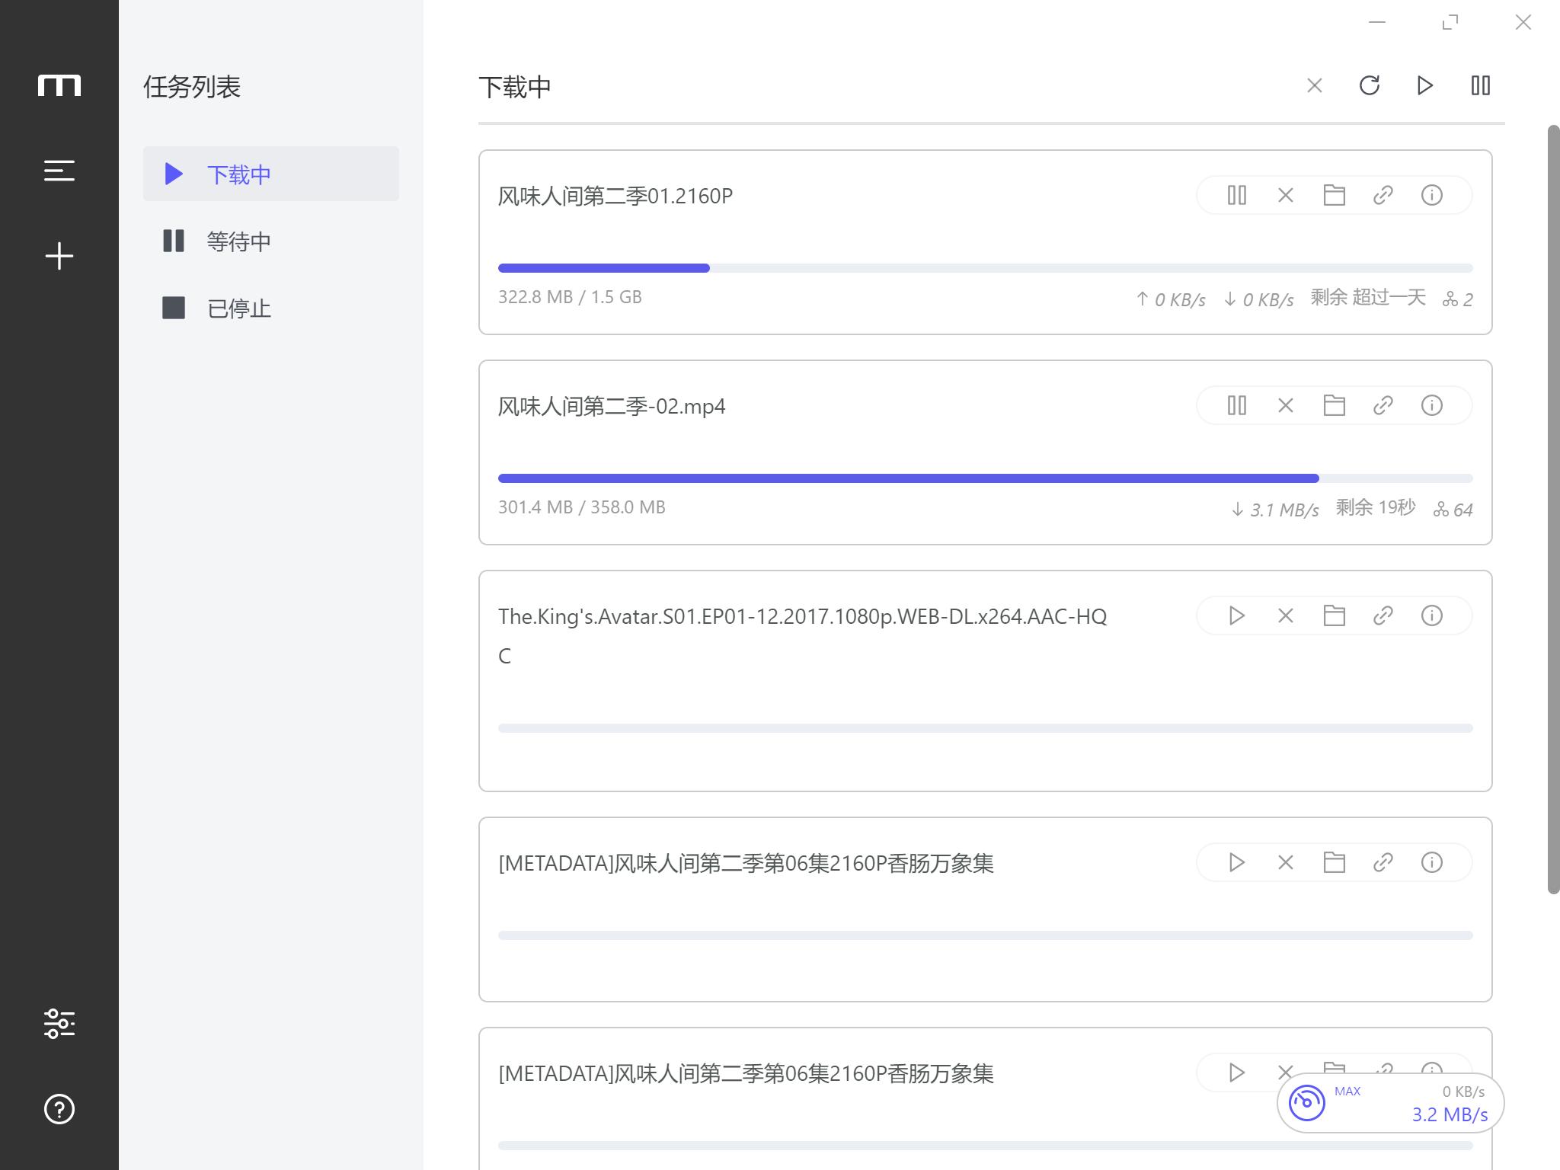Open help section from sidebar bottom
1560x1170 pixels.
pos(58,1108)
